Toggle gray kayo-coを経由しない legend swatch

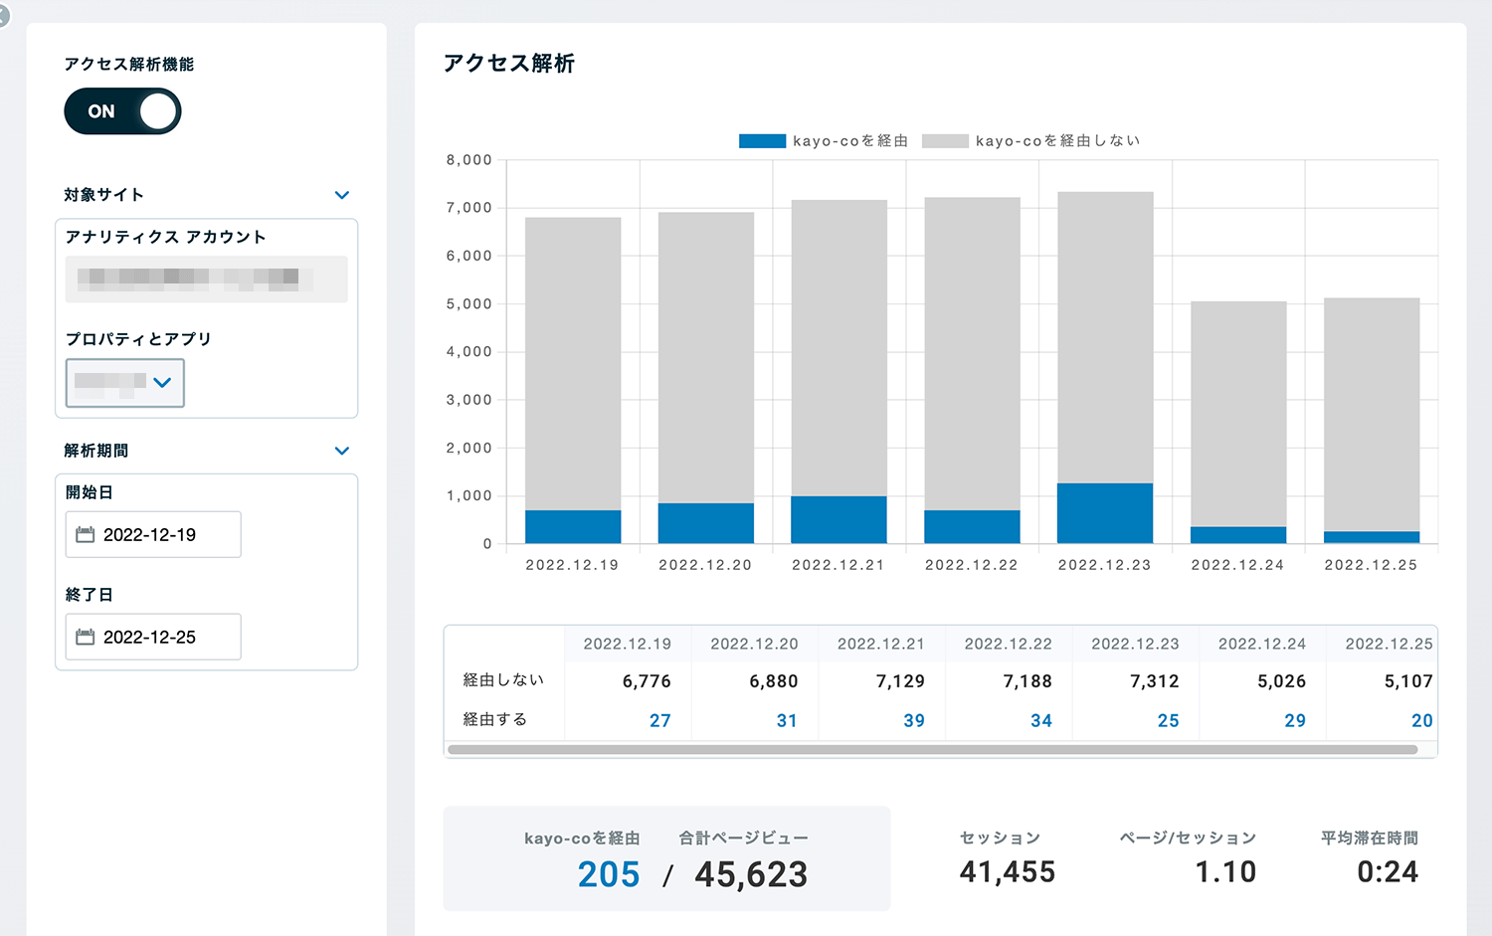945,141
